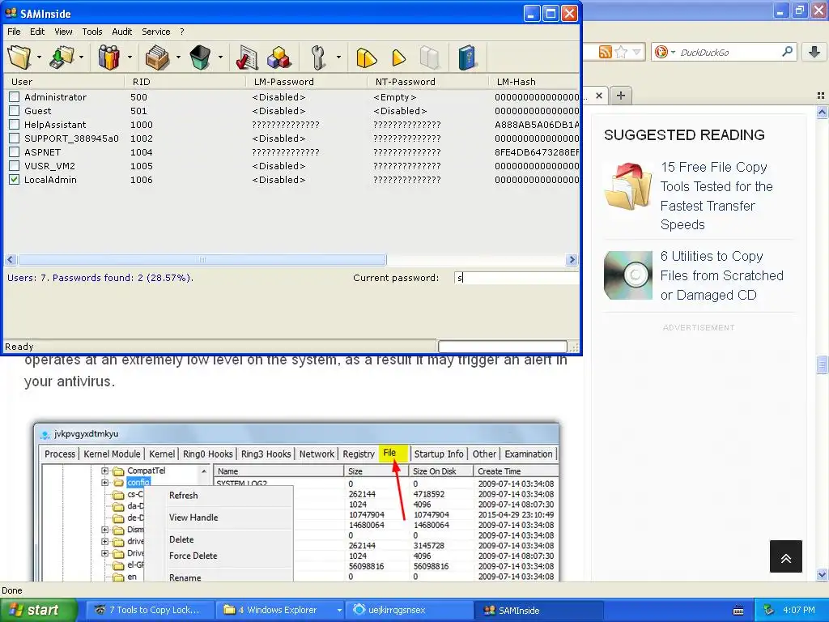Click the checklist with red checkmark icon

[247, 58]
